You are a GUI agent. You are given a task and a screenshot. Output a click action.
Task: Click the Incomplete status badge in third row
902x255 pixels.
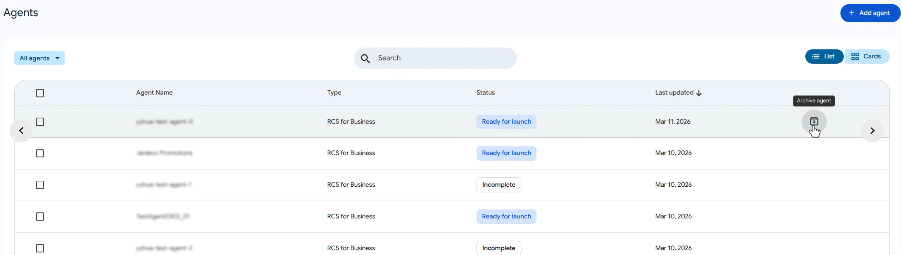click(499, 185)
